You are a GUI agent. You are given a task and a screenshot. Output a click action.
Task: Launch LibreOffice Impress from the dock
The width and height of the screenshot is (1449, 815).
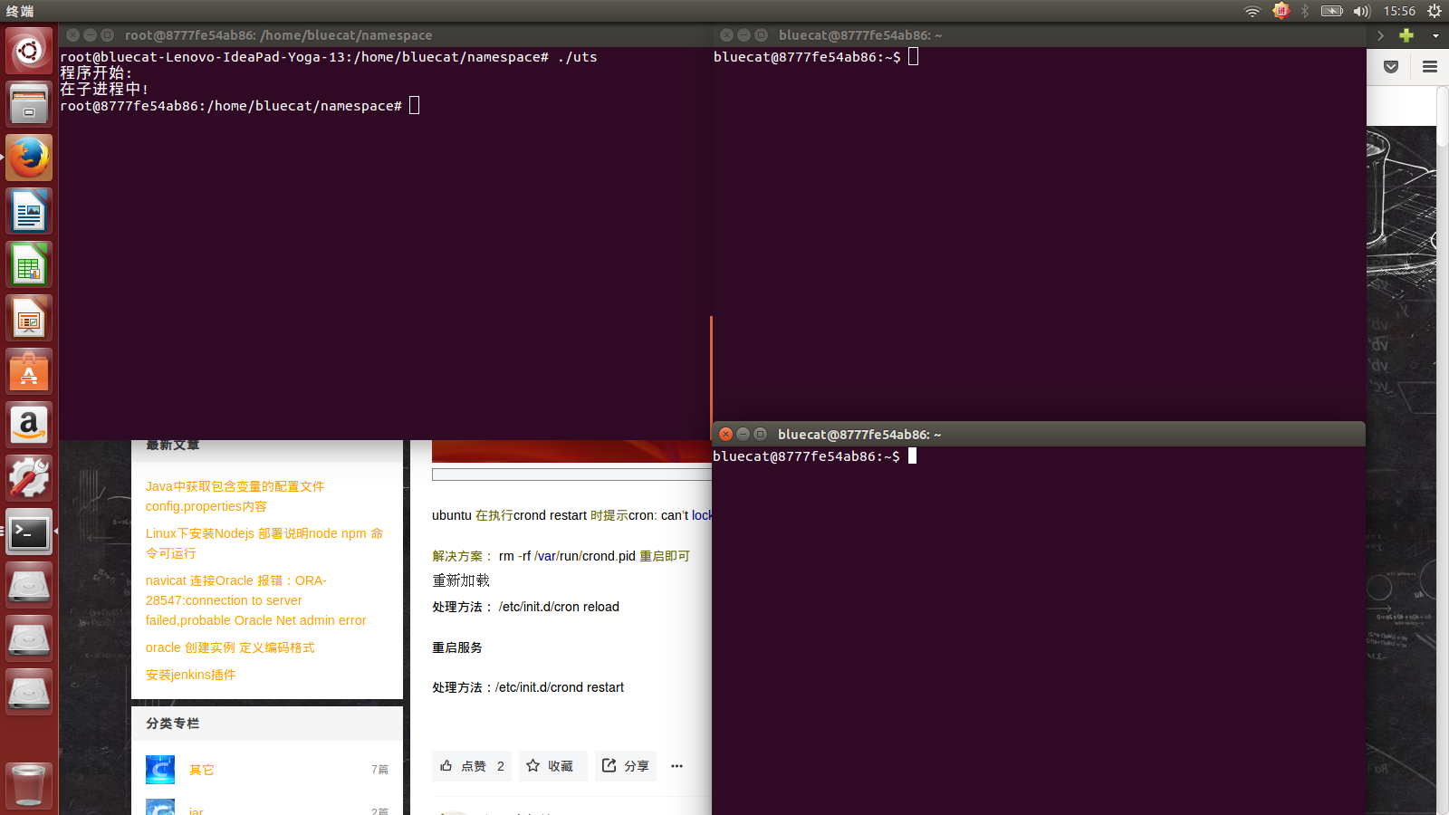tap(29, 318)
